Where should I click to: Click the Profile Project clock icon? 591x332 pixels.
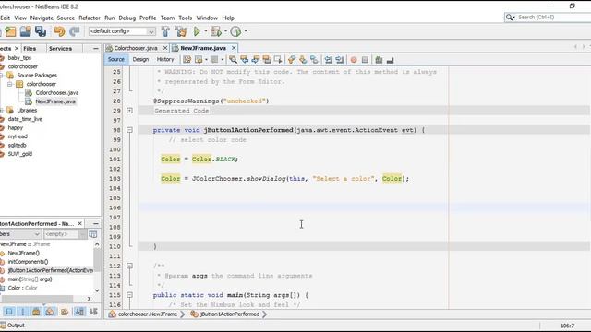[x=235, y=31]
